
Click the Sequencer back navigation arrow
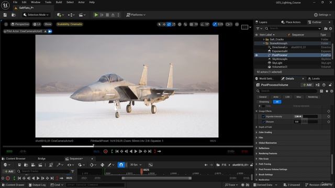[206, 165]
